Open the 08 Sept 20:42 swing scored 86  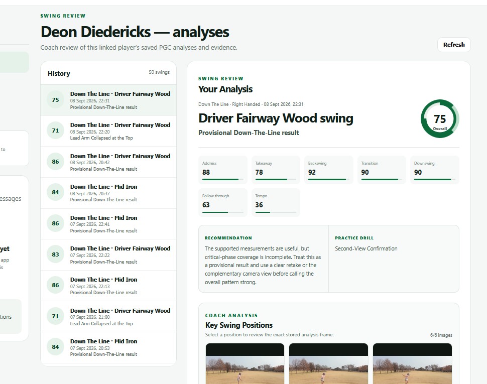(x=108, y=162)
